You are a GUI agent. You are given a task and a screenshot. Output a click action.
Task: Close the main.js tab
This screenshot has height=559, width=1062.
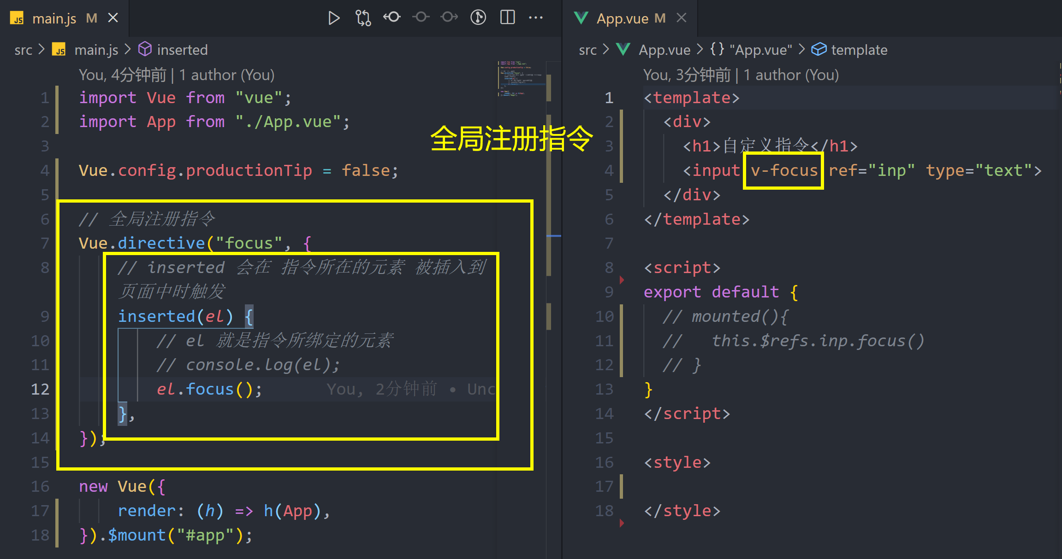113,18
